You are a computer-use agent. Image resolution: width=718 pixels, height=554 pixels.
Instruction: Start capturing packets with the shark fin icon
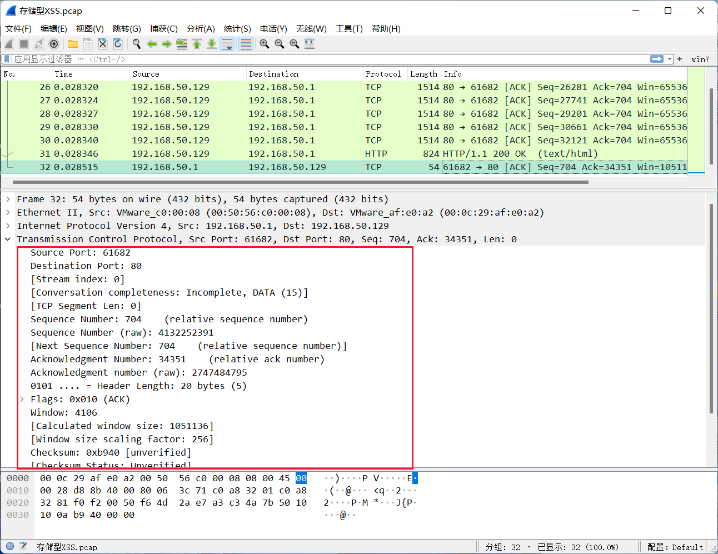(9, 44)
